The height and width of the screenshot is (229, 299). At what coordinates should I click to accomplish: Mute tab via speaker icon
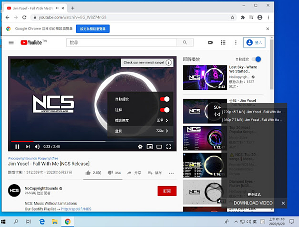pos(57,8)
